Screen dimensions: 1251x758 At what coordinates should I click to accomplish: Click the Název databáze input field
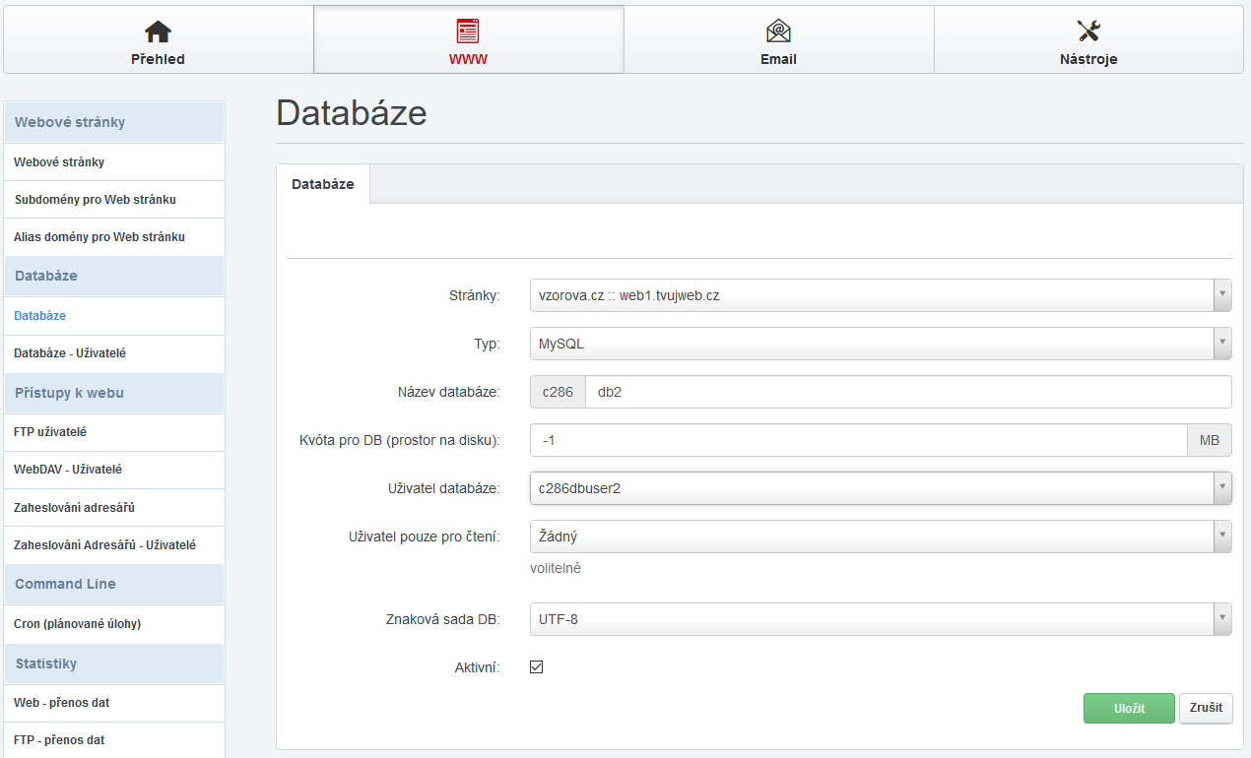coord(906,392)
